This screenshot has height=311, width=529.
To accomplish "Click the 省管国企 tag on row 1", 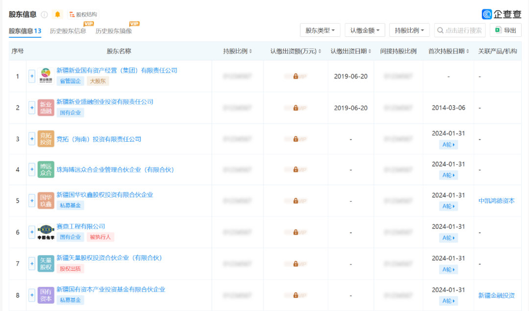I will pos(70,81).
